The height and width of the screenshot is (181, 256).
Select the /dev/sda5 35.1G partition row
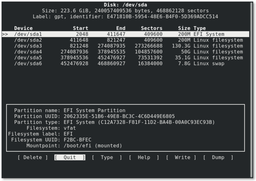pyautogui.click(x=125, y=57)
